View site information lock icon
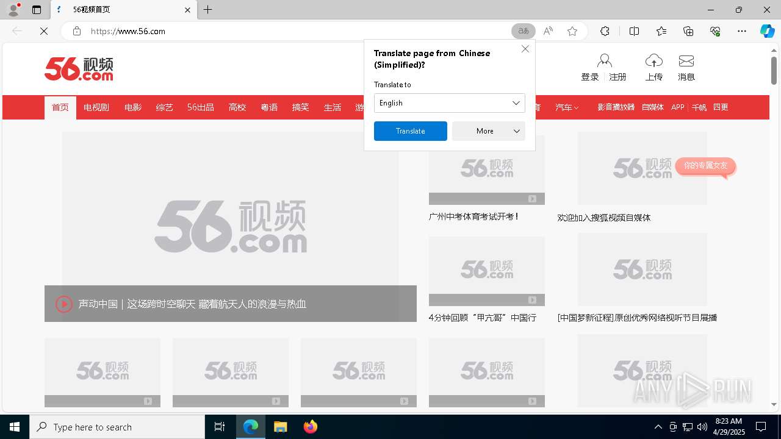This screenshot has height=439, width=781. coord(77,31)
